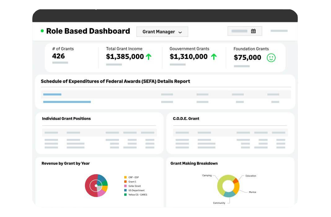Click green arrow beside Total Grant Income
The image size is (331, 217).
148,57
